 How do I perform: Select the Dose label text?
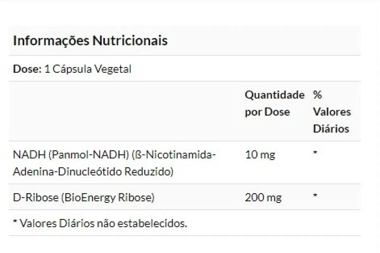click(x=28, y=69)
